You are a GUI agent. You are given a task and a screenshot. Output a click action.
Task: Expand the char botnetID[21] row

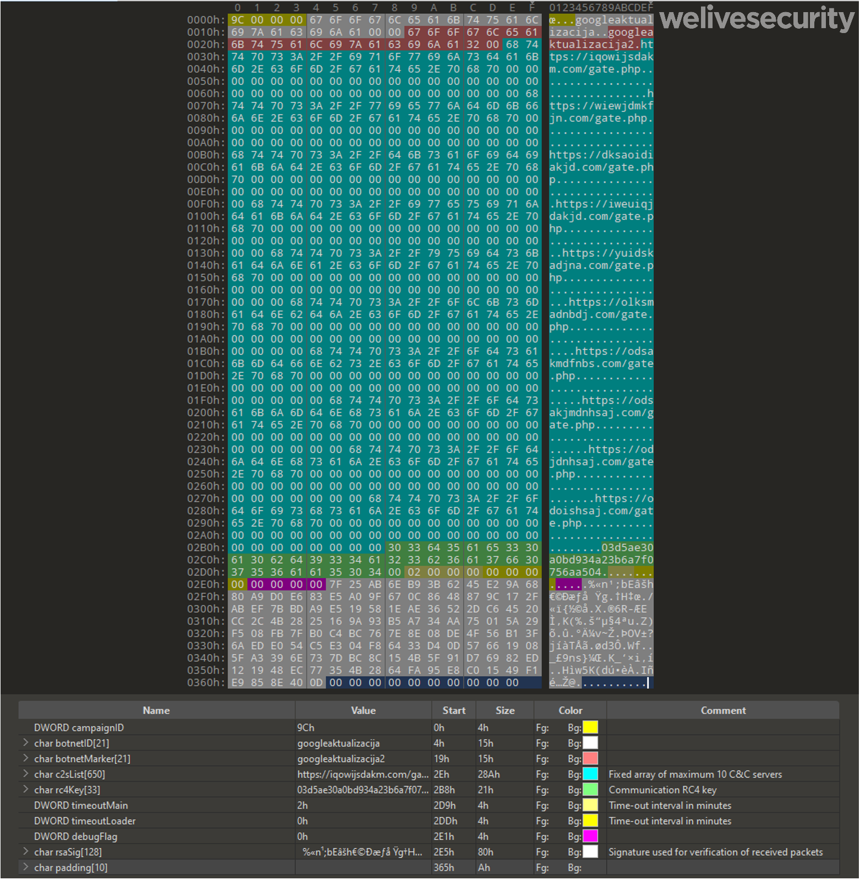click(x=25, y=743)
